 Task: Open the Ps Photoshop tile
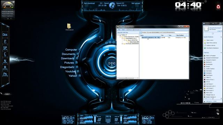point(5,74)
